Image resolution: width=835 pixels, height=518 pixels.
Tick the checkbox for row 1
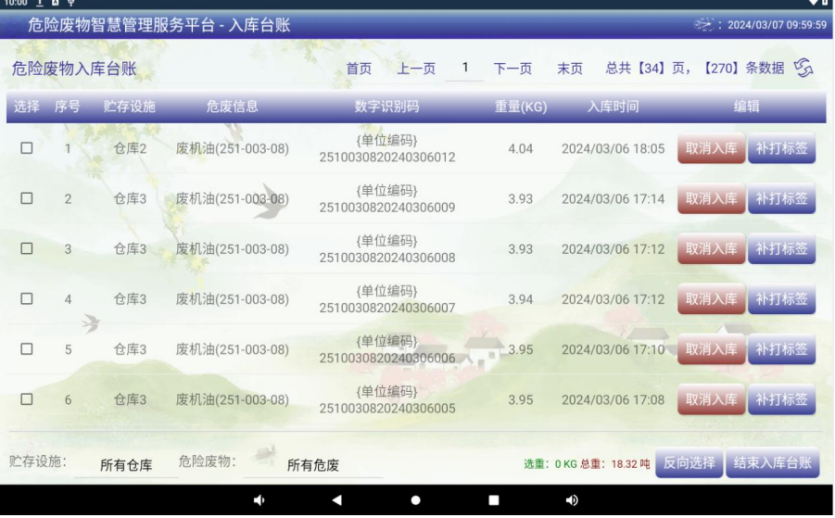coord(27,148)
